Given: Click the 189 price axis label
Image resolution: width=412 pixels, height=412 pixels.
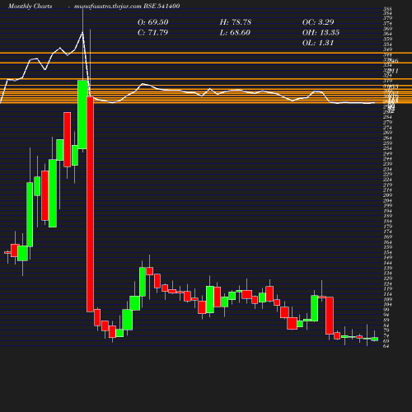Looking at the screenshot, I should pyautogui.click(x=387, y=216).
